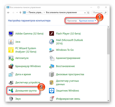Focus the Поиск search field
115x107 pixels.
[x=100, y=13]
